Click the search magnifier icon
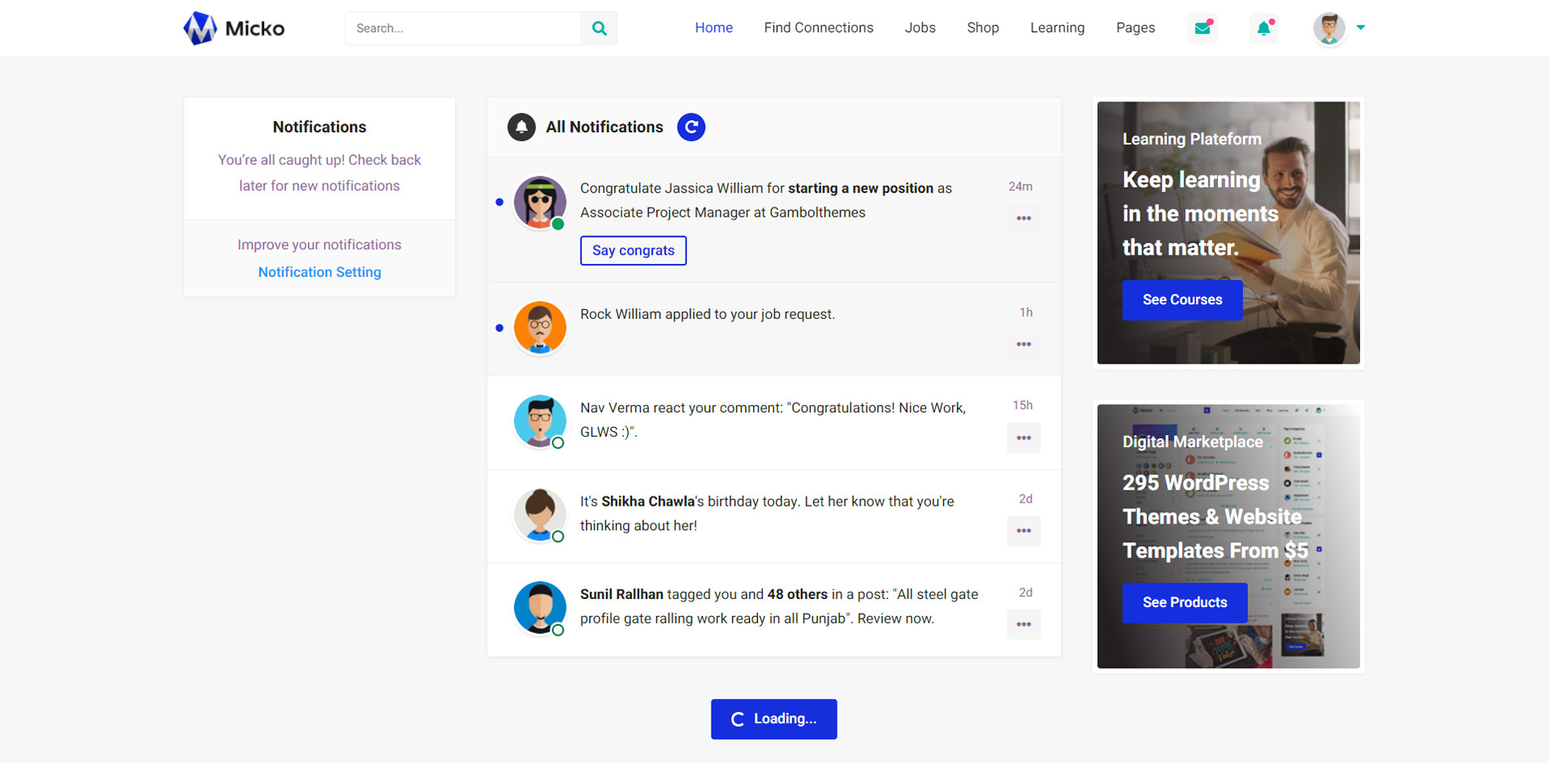1550x763 pixels. (599, 28)
